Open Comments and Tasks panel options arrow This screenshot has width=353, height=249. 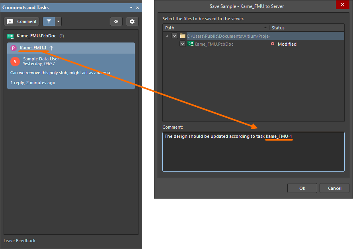(131, 8)
